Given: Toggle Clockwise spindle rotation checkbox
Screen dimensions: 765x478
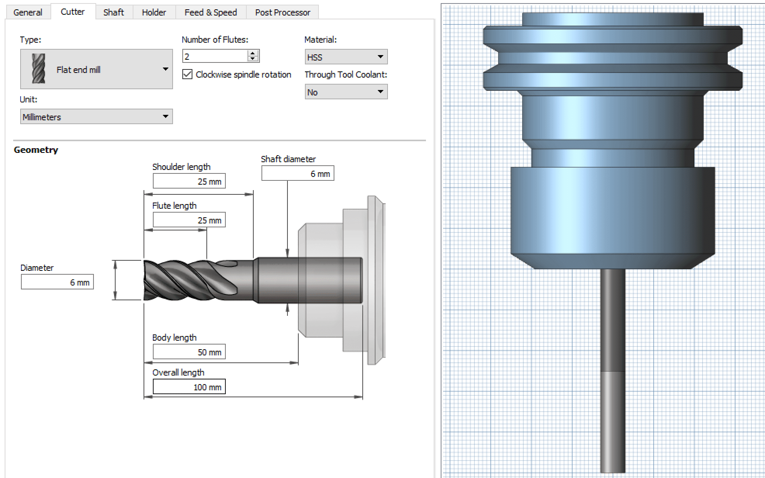Looking at the screenshot, I should [x=187, y=74].
